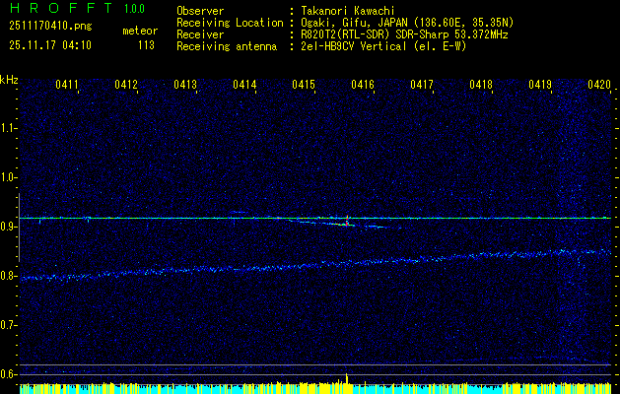Screen dimensions: 620x394
Task: Click the 0.7 kHz axis label
Action: click(x=9, y=325)
